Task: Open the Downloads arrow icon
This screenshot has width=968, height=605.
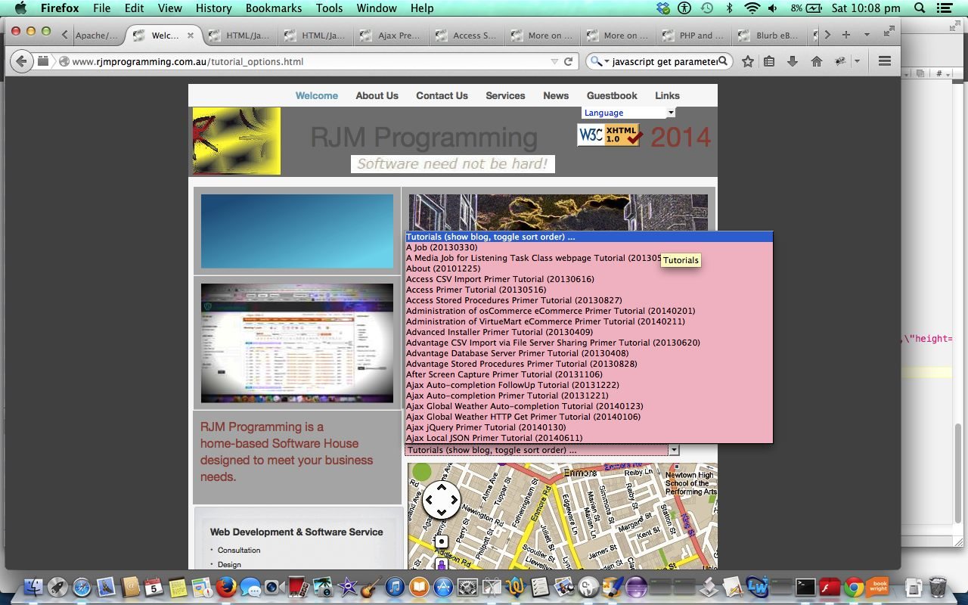Action: click(x=793, y=61)
